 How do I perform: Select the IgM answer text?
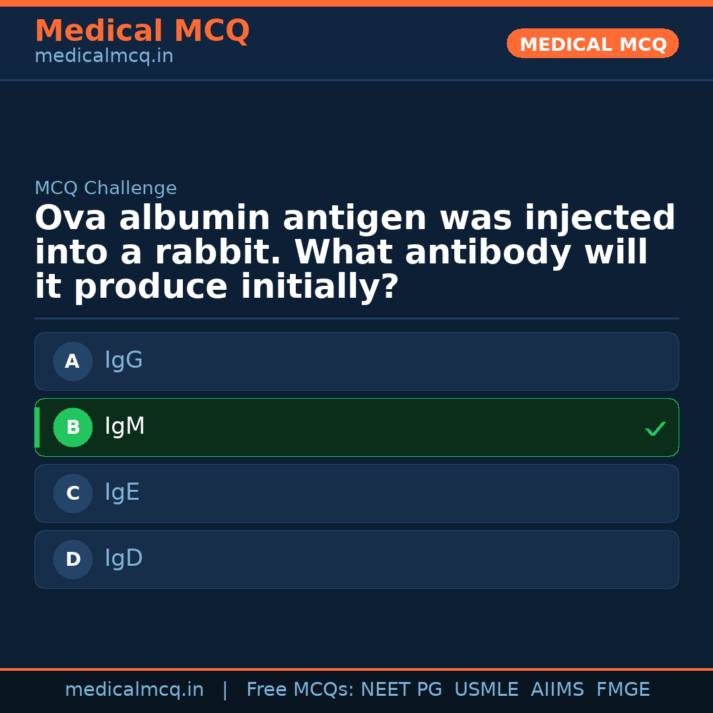tap(125, 426)
